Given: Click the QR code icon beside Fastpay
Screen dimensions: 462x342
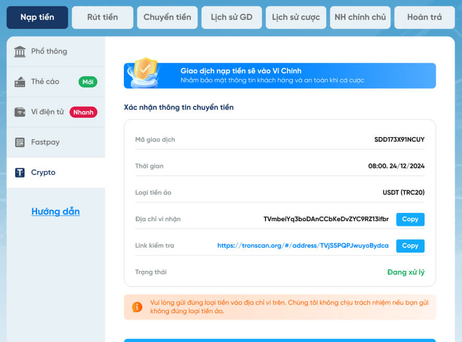Looking at the screenshot, I should pyautogui.click(x=20, y=142).
